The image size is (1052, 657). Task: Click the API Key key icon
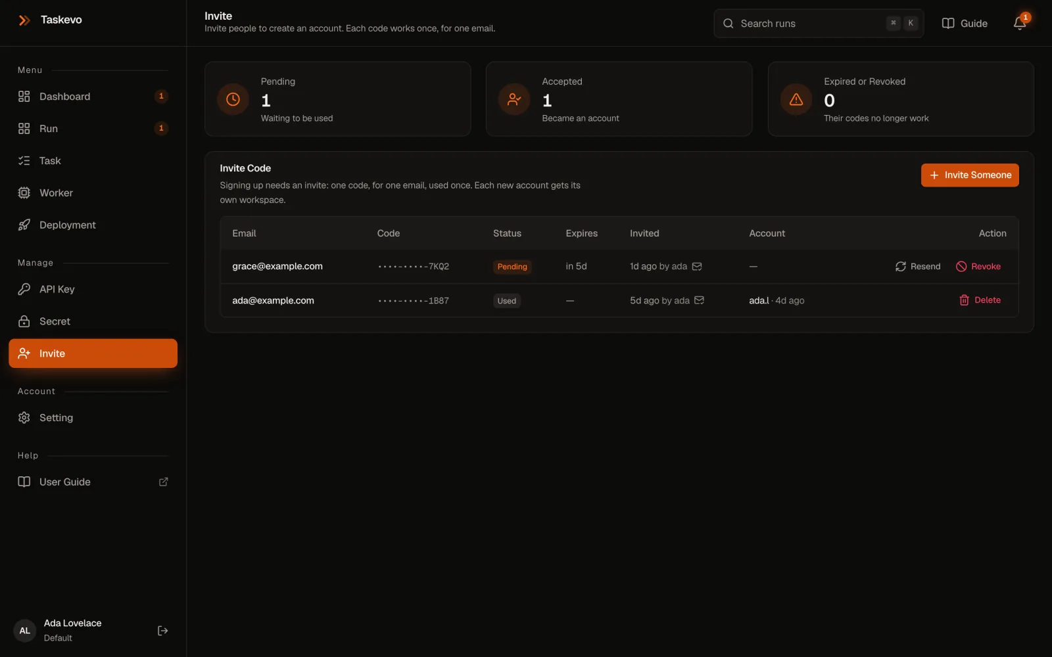[24, 289]
